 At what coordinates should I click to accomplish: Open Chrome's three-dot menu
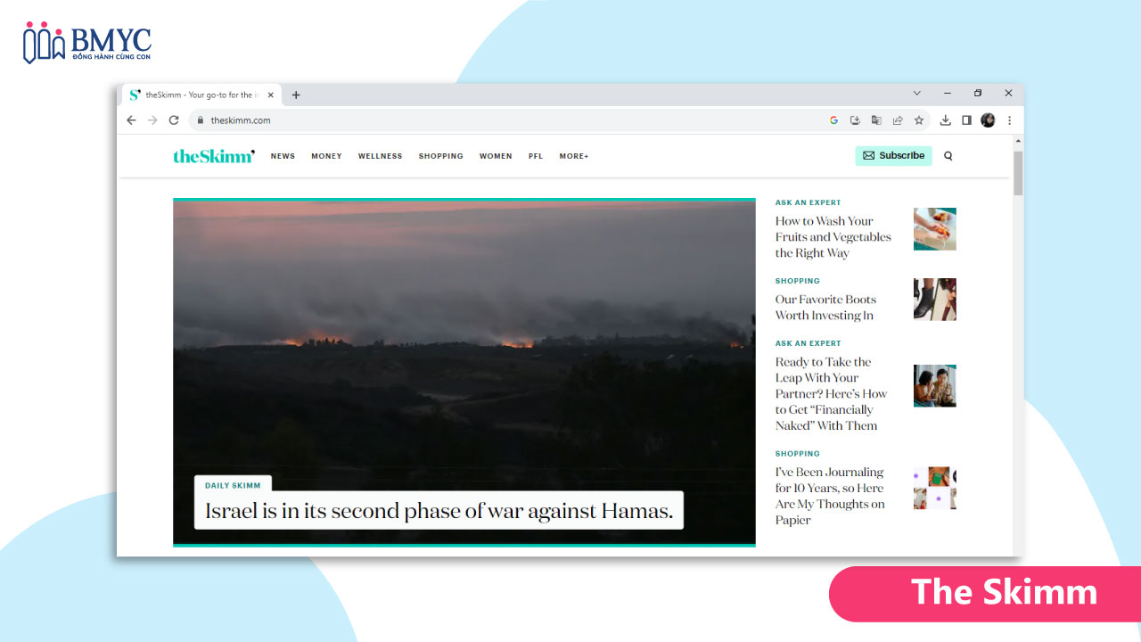(1009, 120)
